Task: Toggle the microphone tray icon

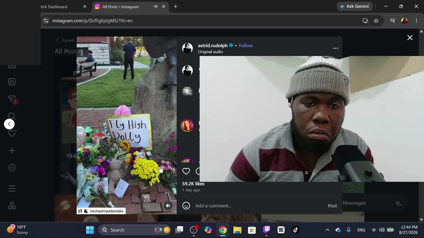Action: [348, 230]
